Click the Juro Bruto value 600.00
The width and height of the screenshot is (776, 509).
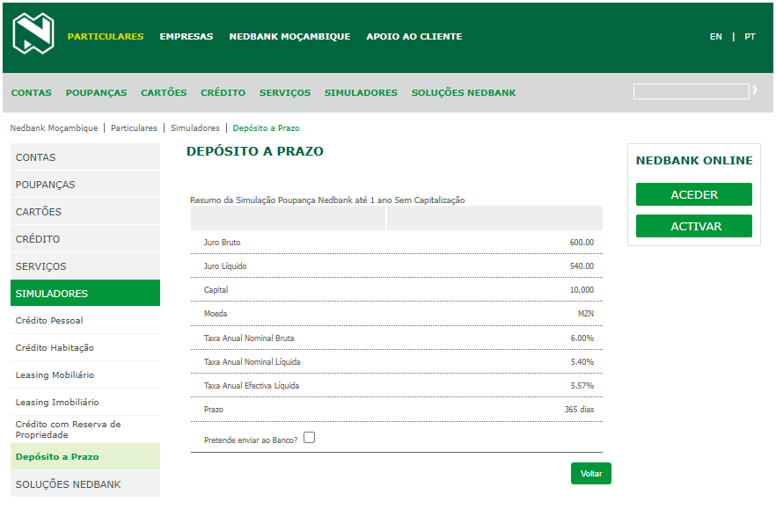582,243
